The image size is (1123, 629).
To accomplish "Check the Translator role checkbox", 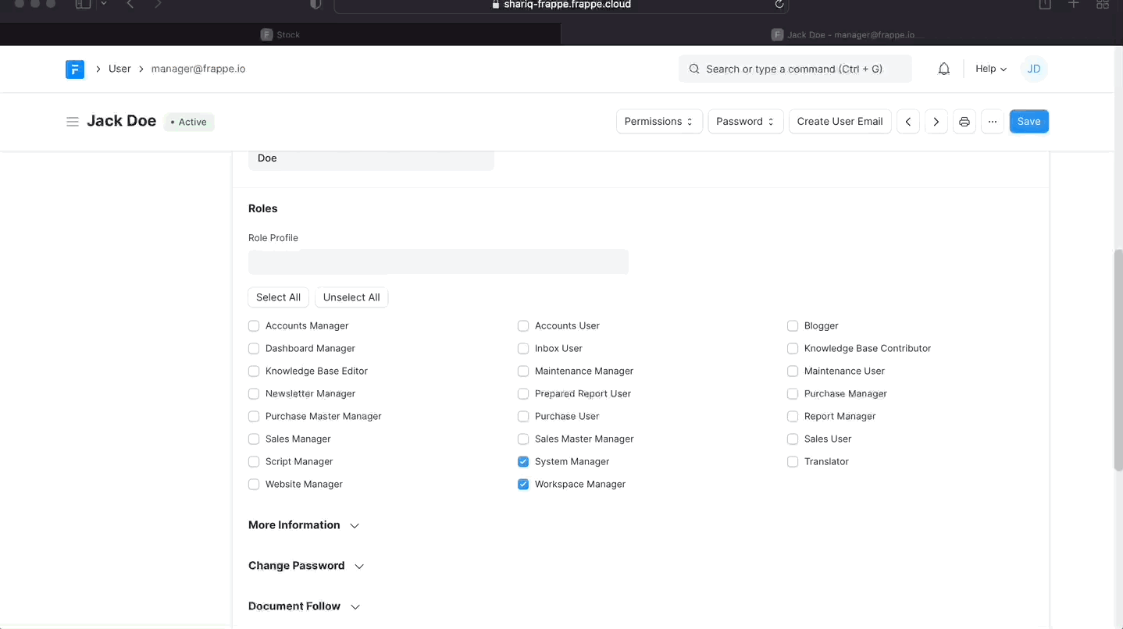I will pyautogui.click(x=793, y=462).
